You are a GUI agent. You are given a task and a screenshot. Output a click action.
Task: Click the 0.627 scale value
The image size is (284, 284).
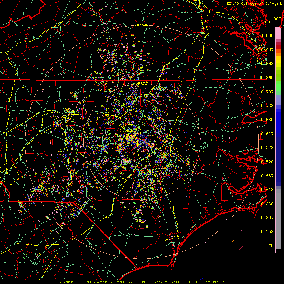(x=267, y=133)
